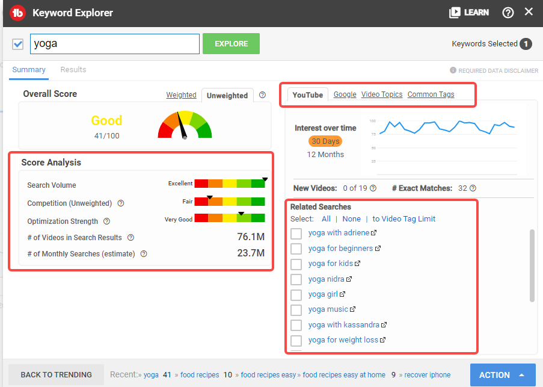Expand the ACTION dropdown menu
The width and height of the screenshot is (543, 387).
pyautogui.click(x=503, y=375)
